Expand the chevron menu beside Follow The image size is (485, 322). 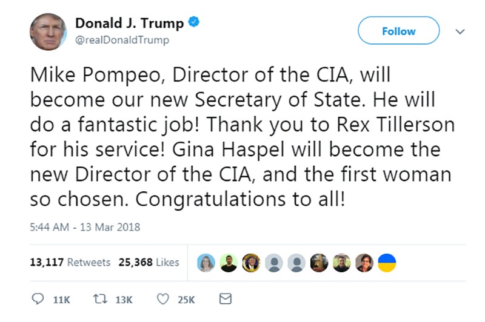(x=460, y=31)
